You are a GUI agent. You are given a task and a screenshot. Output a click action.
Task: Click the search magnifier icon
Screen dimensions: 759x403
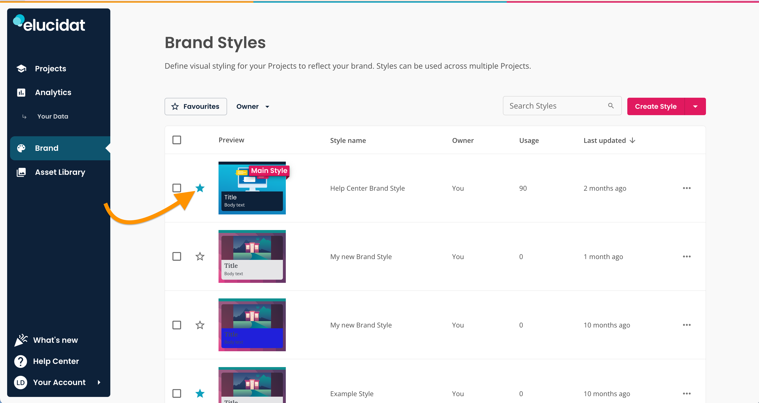click(611, 106)
